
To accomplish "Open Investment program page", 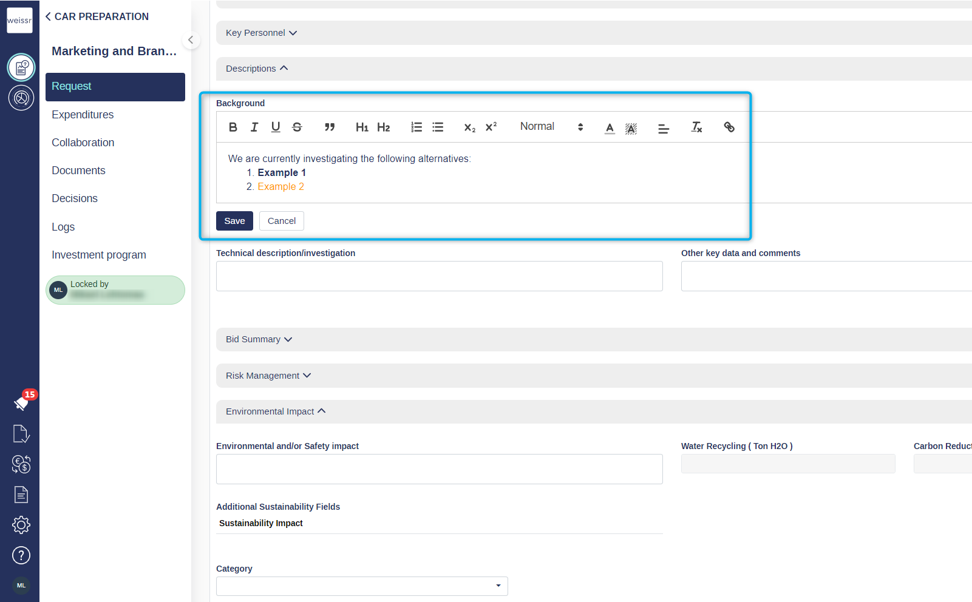I will coord(99,255).
